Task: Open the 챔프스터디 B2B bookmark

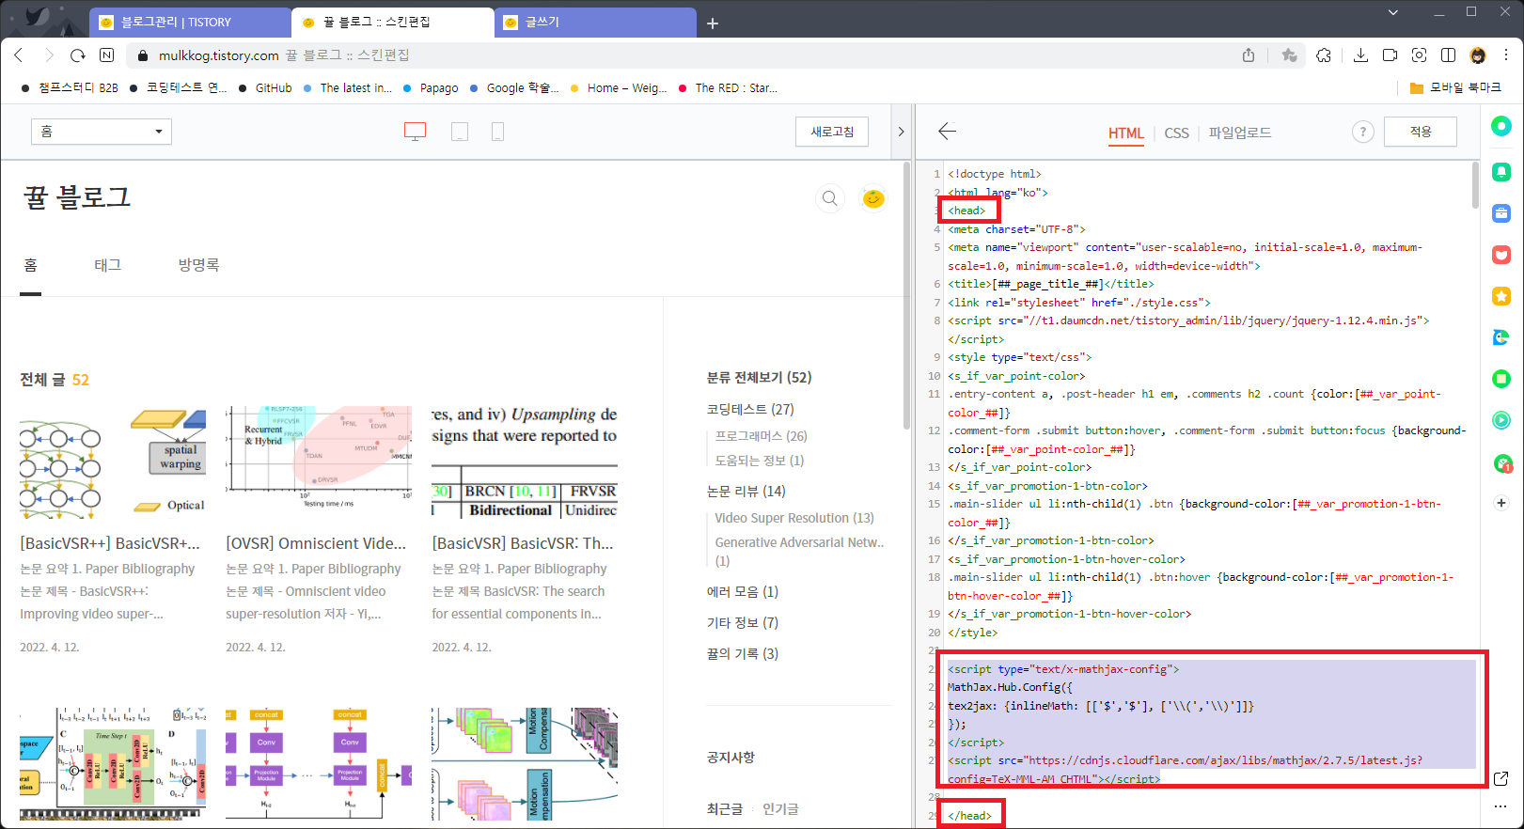Action: pos(70,88)
